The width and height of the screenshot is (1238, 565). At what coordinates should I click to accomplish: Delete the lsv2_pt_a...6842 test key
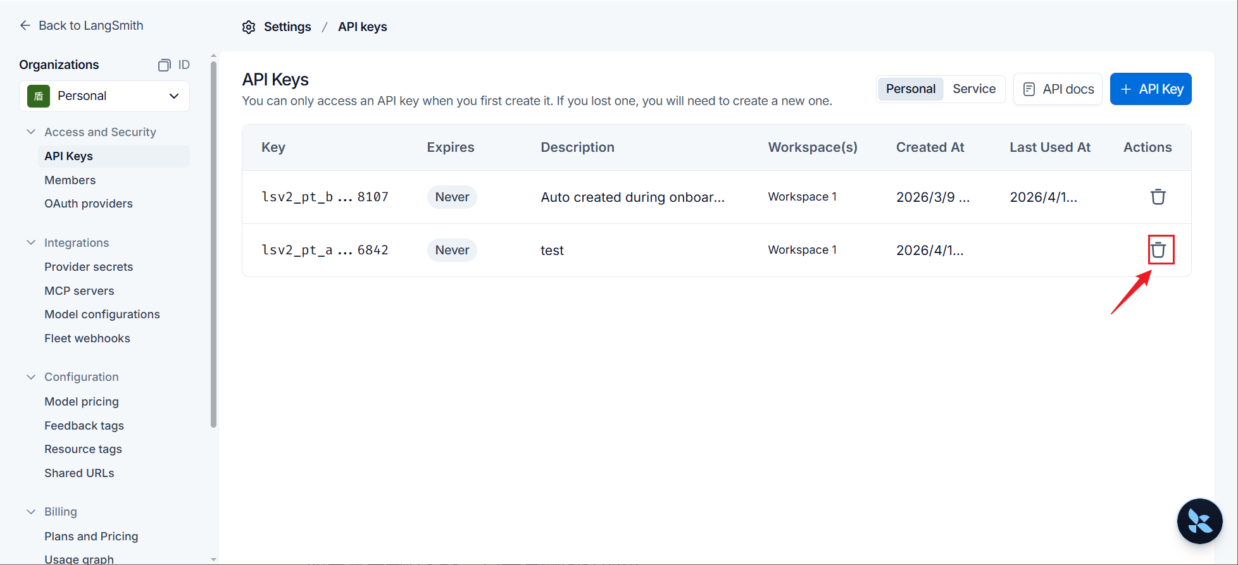[x=1158, y=250]
